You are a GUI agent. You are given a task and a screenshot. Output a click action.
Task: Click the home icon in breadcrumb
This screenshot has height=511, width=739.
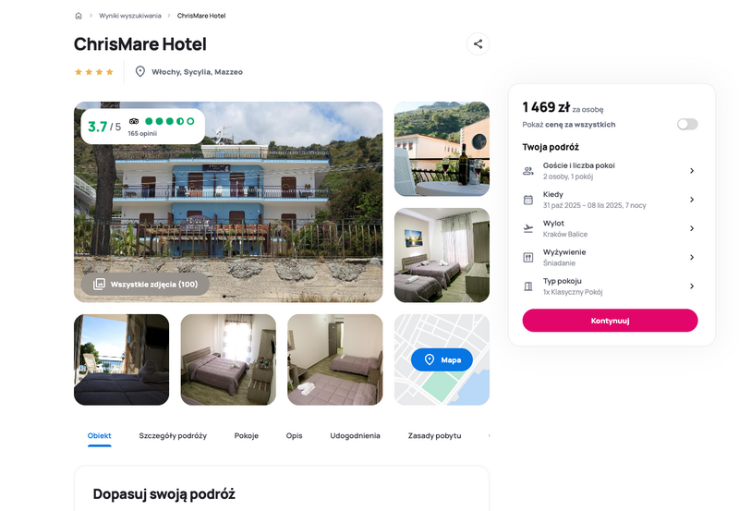(x=79, y=16)
